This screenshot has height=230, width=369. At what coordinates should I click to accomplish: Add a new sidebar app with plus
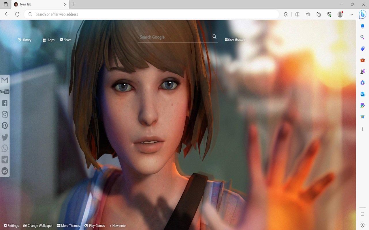tap(363, 129)
